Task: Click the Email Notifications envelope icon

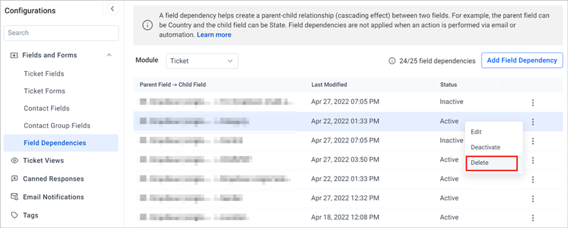Action: (15, 197)
